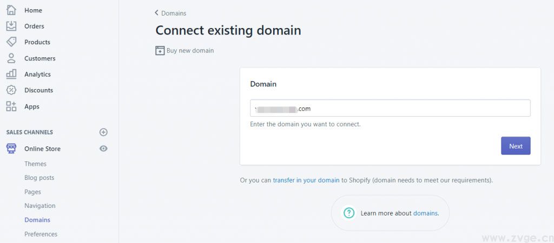Screen dimensions: 554x243
Task: Click the Next button
Action: click(516, 146)
